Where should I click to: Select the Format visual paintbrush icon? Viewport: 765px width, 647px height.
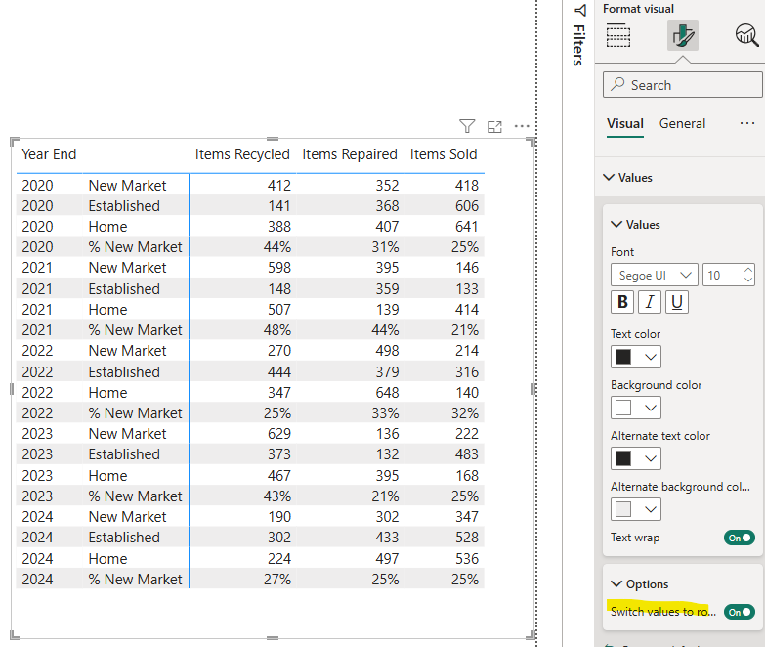coord(683,35)
